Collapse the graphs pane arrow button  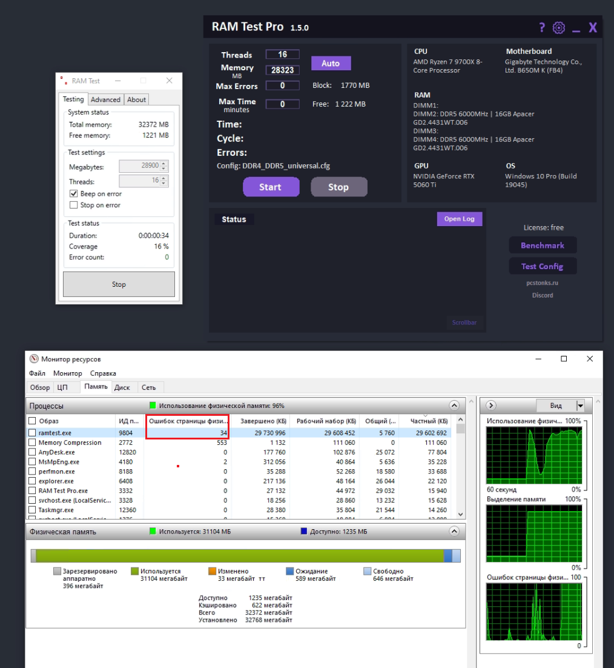pyautogui.click(x=491, y=405)
